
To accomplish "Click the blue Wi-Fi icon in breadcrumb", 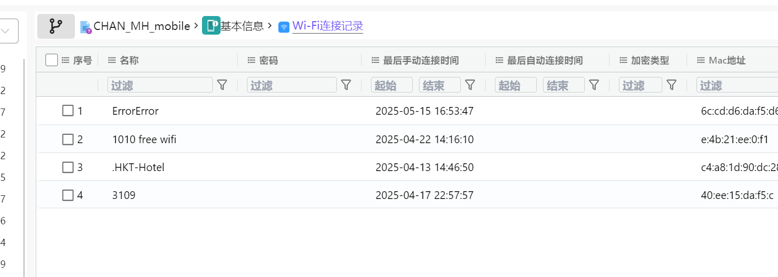I will [x=284, y=27].
